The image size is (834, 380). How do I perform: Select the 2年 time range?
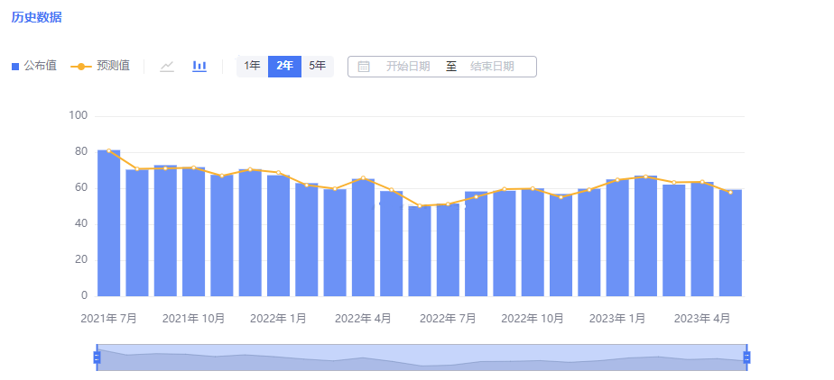tap(284, 67)
